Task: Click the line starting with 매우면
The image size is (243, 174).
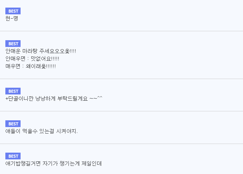Action: click(x=30, y=67)
